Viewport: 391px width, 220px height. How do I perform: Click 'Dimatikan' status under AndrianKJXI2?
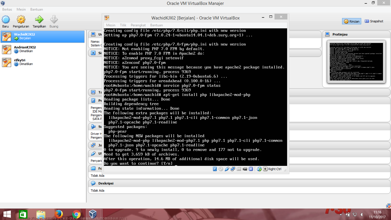click(x=26, y=51)
